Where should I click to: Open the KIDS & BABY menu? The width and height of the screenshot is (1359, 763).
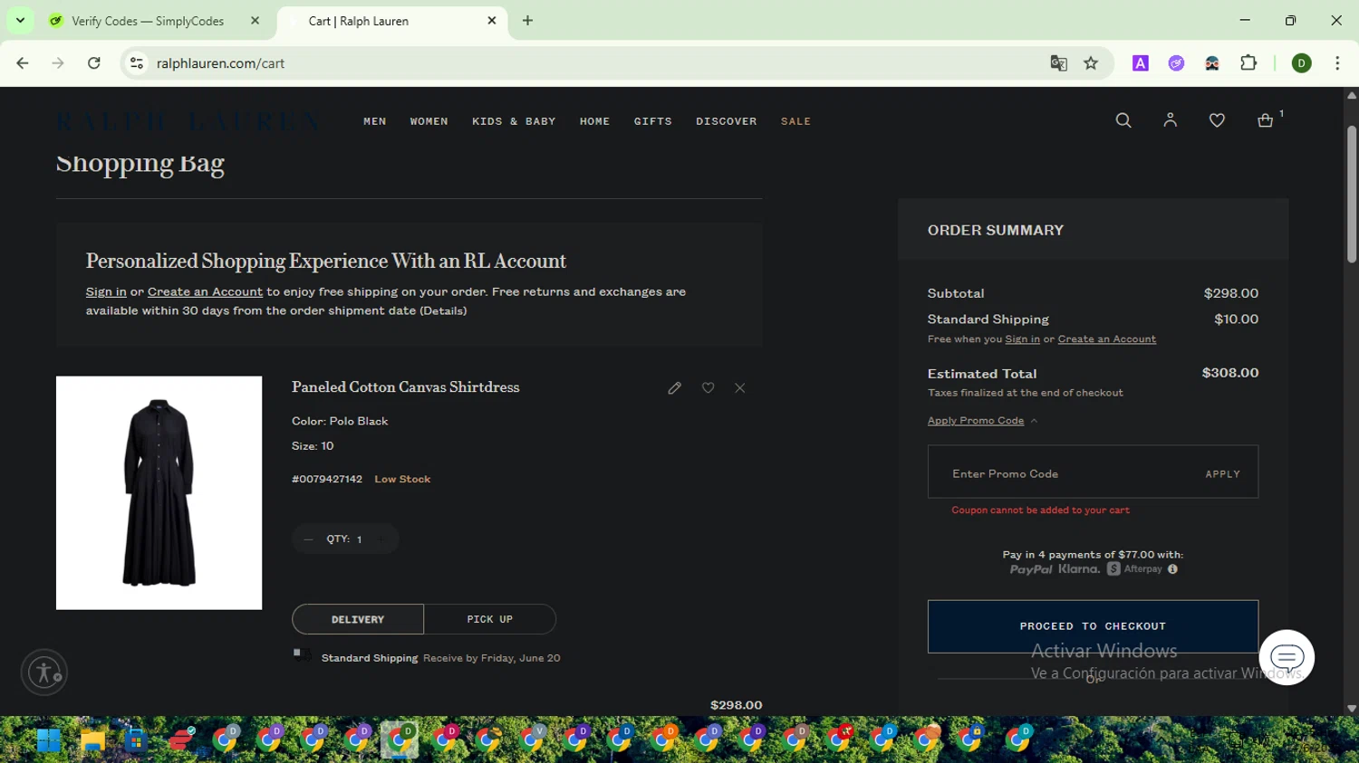(514, 121)
